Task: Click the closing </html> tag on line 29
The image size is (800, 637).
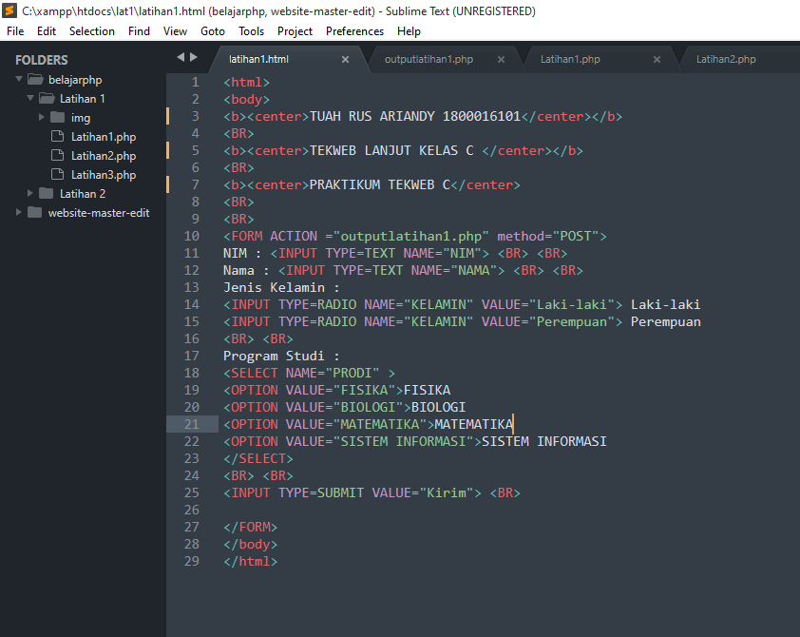Action: pos(250,561)
